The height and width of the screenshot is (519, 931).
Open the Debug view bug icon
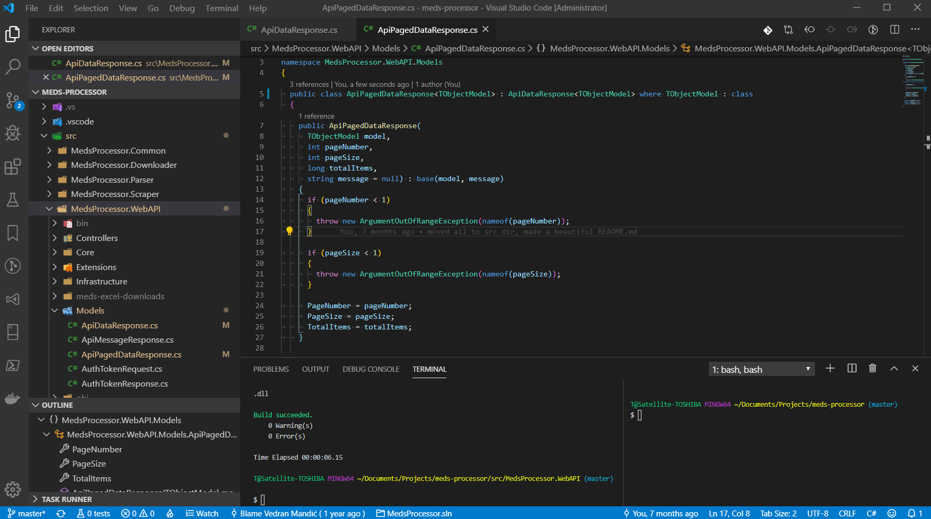click(13, 133)
